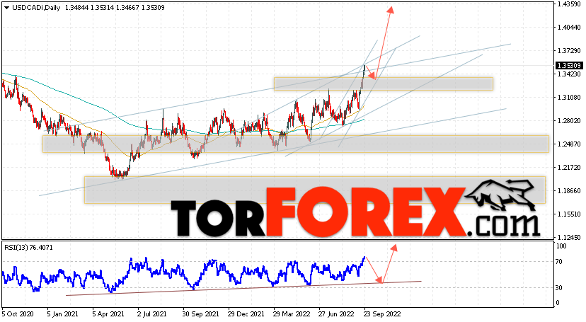Select the date label 30 Sep 2021
Screen dimensions: 586x322
(x=200, y=314)
